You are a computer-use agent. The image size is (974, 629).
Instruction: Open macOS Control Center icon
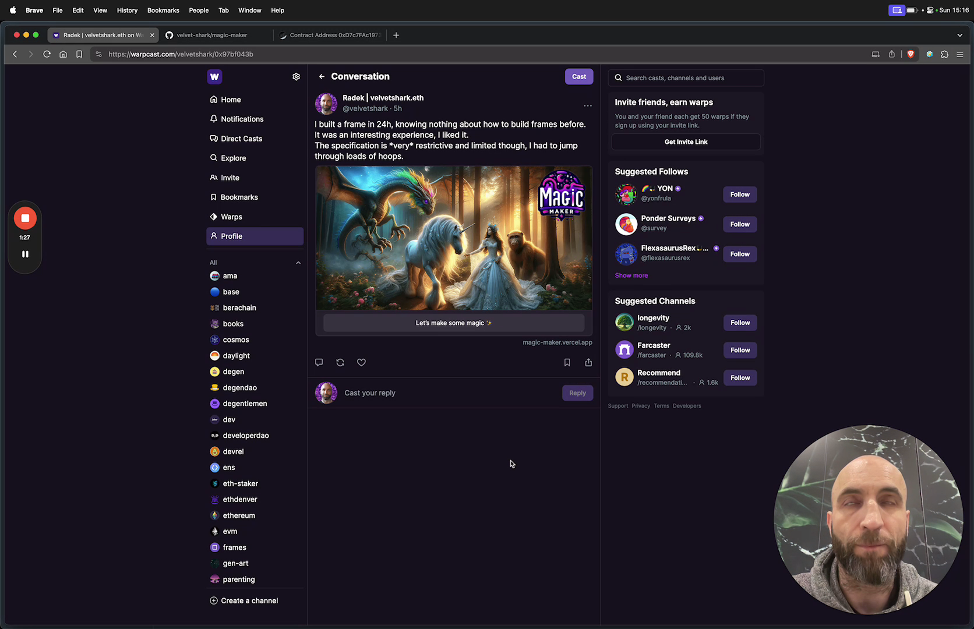pyautogui.click(x=930, y=10)
